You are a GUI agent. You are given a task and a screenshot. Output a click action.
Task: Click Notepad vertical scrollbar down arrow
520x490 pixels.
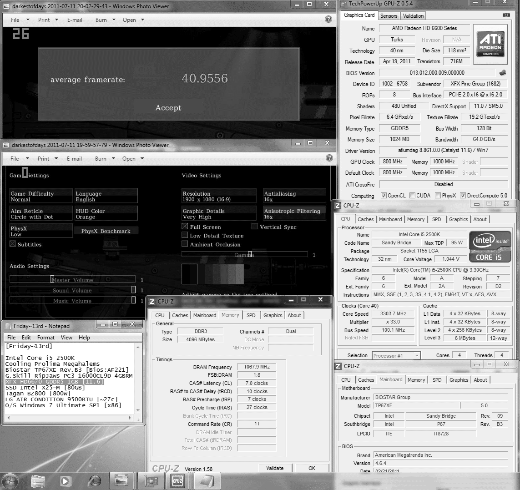[x=138, y=410]
